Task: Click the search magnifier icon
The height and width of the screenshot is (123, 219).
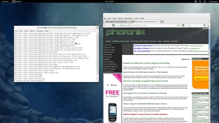Action: click(204, 25)
